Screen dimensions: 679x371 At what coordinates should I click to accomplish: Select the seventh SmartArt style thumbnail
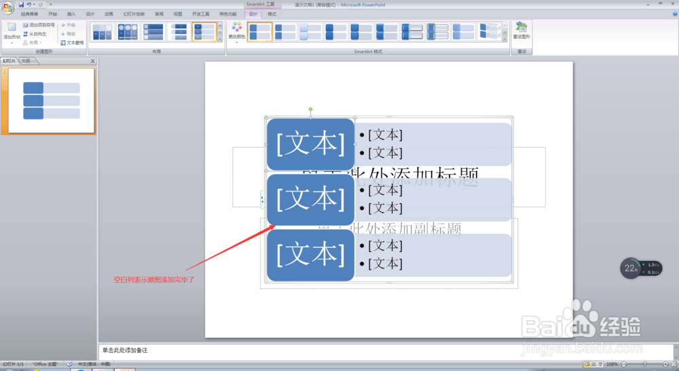[413, 32]
